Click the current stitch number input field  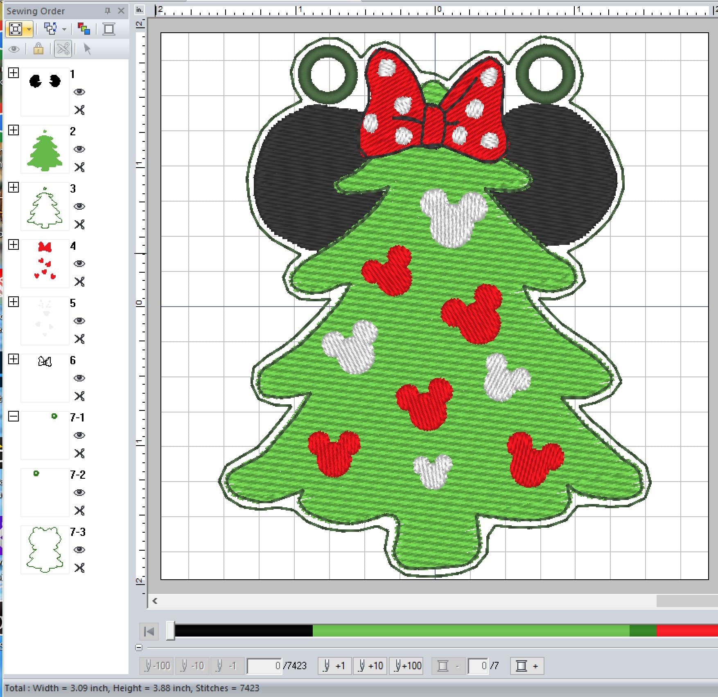[264, 666]
